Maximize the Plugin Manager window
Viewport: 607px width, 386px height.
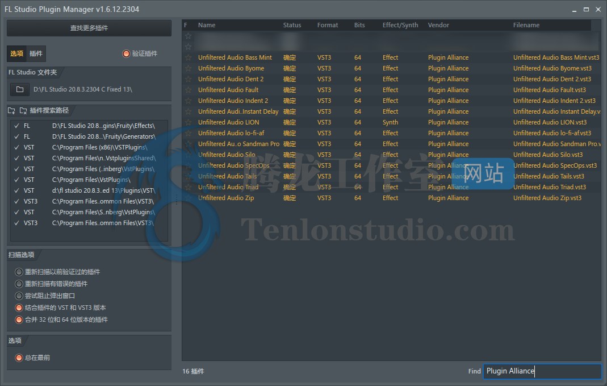click(x=586, y=9)
